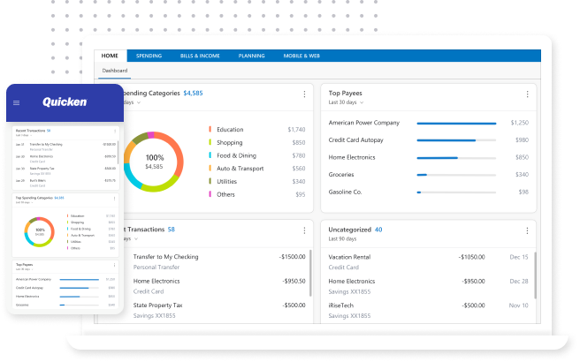580x362 pixels.
Task: Expand date range dropdown on mobile Recent Transactions
Action: click(x=24, y=135)
